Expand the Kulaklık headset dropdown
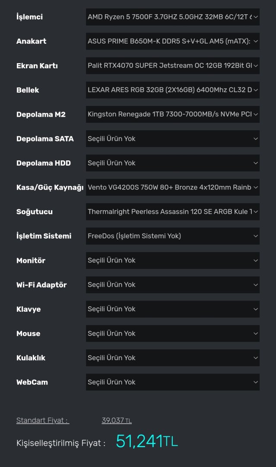The width and height of the screenshot is (276, 467). [x=173, y=358]
